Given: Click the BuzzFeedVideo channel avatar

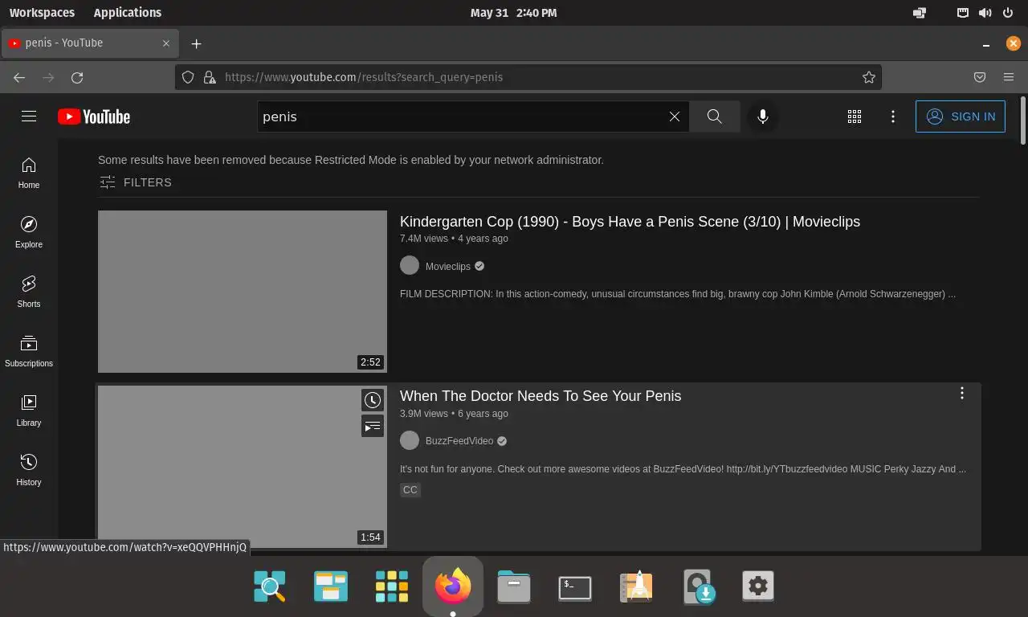Looking at the screenshot, I should point(410,440).
